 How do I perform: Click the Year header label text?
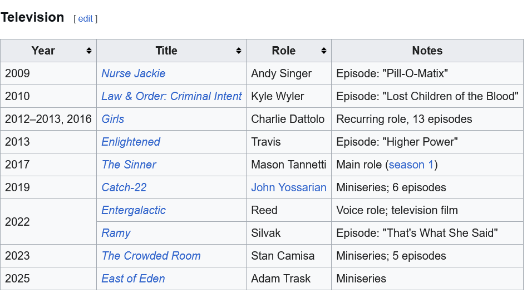[43, 51]
